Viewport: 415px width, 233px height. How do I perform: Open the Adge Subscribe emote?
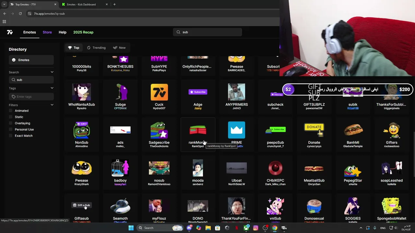pos(198,96)
